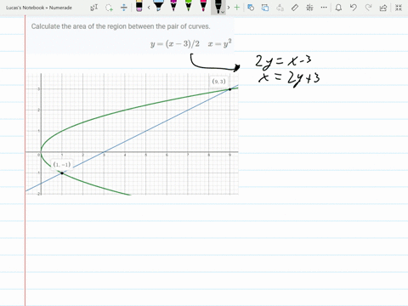Click the Ink to Shape tool
408x306 pixels.
click(x=265, y=8)
